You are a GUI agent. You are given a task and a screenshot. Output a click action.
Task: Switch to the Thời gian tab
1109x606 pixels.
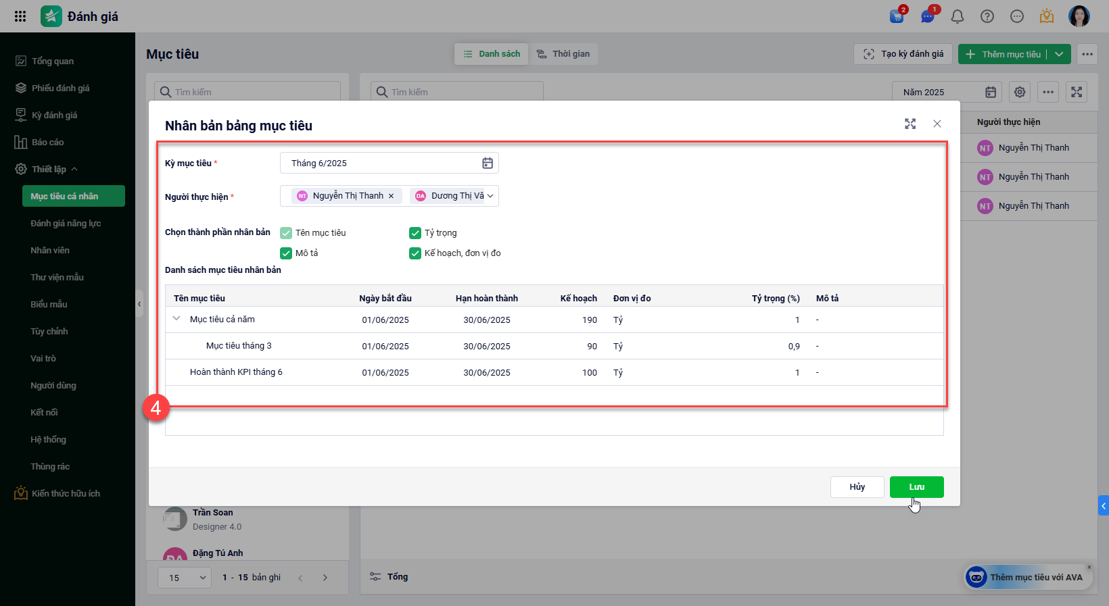563,54
